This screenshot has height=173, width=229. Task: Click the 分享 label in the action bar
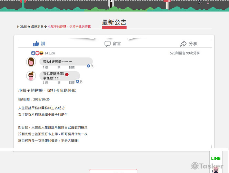[x=193, y=44]
